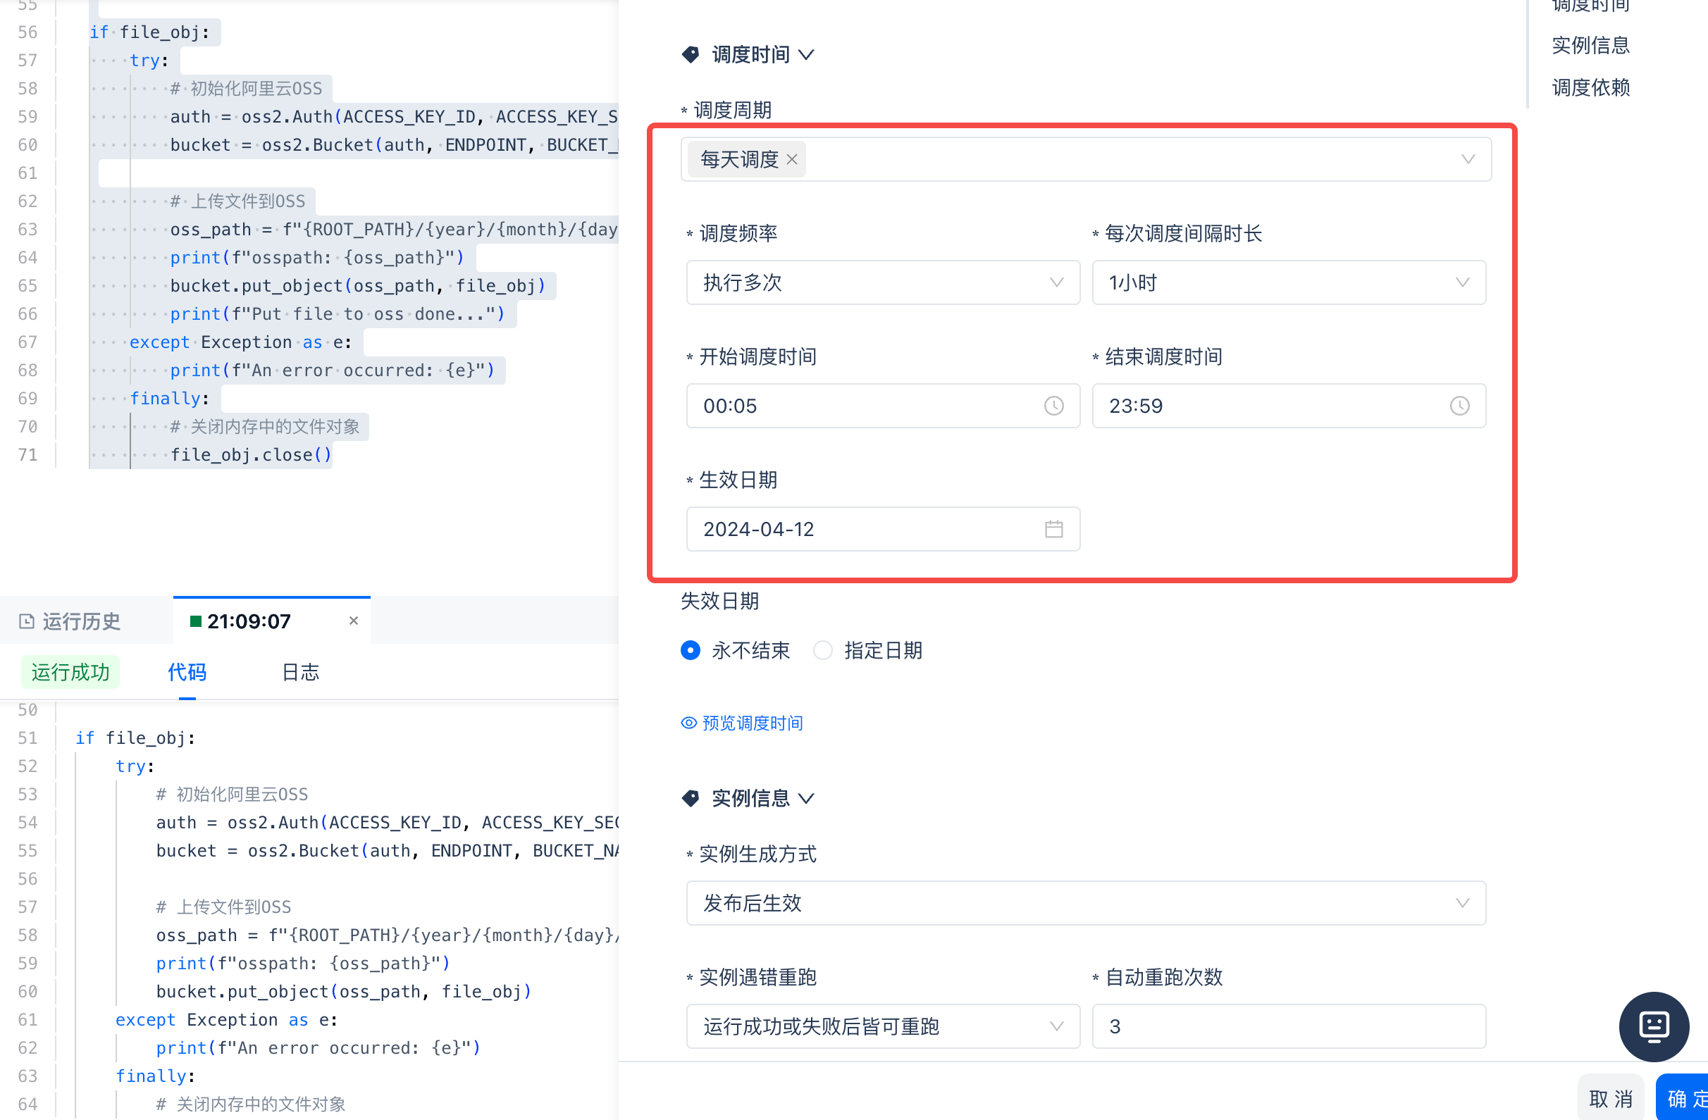Select the 指定日期 radio option
The image size is (1708, 1120).
(822, 651)
